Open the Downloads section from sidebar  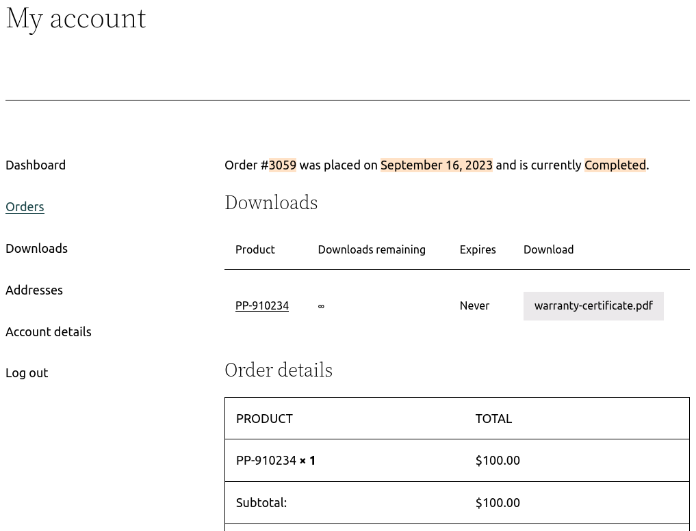(x=36, y=248)
